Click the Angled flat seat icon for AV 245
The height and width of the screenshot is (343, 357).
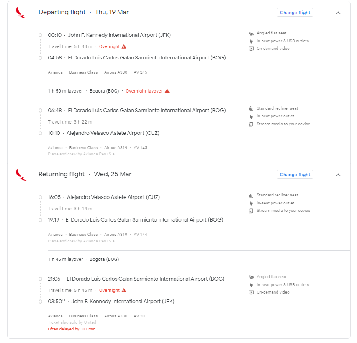click(x=251, y=34)
